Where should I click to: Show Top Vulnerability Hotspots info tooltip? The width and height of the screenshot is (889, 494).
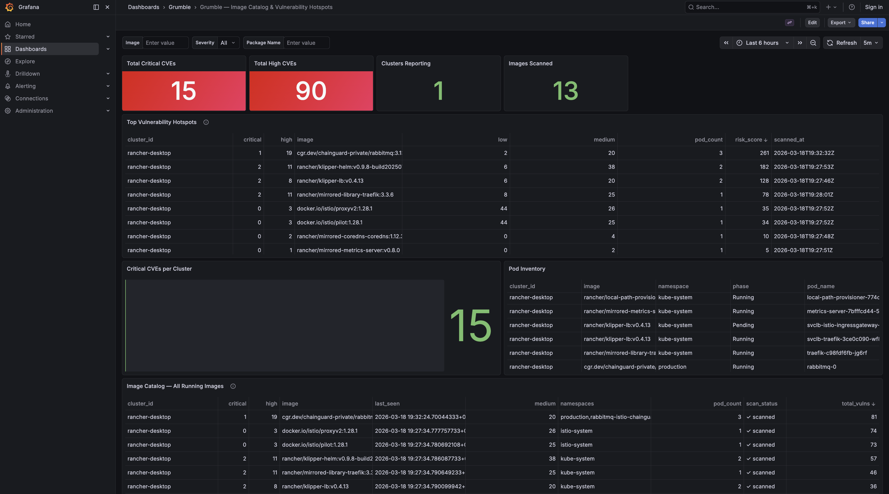206,122
